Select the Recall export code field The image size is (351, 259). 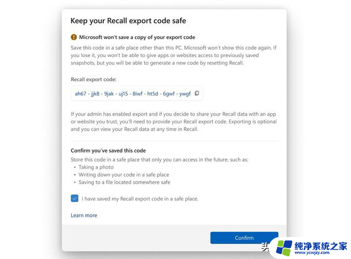137,93
